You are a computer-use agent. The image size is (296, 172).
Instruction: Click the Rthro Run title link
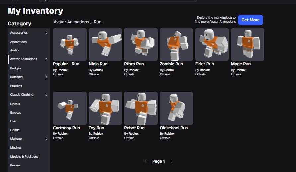[134, 64]
